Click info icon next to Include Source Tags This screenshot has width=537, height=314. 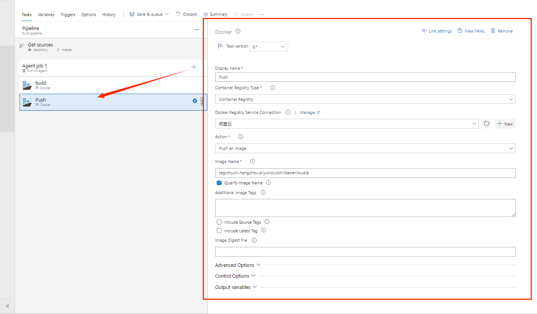[x=267, y=222]
